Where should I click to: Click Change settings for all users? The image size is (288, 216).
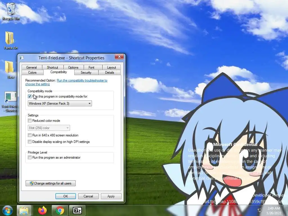pyautogui.click(x=51, y=183)
